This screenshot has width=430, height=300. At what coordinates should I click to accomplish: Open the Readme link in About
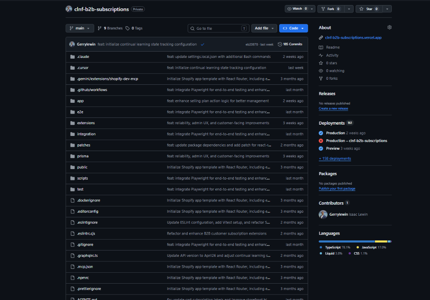coord(333,47)
